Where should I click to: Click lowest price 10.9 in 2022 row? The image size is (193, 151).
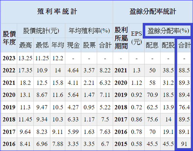point(42,70)
